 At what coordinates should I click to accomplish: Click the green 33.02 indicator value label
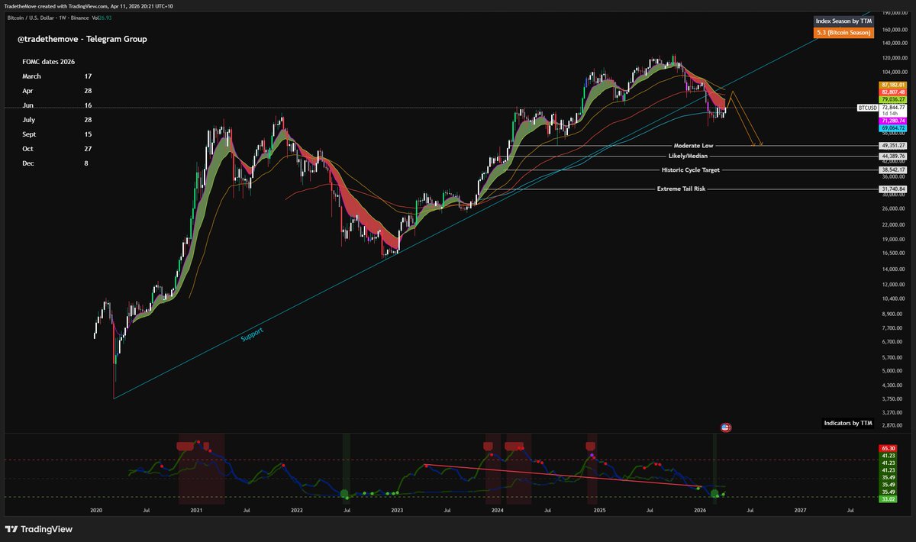[x=888, y=499]
